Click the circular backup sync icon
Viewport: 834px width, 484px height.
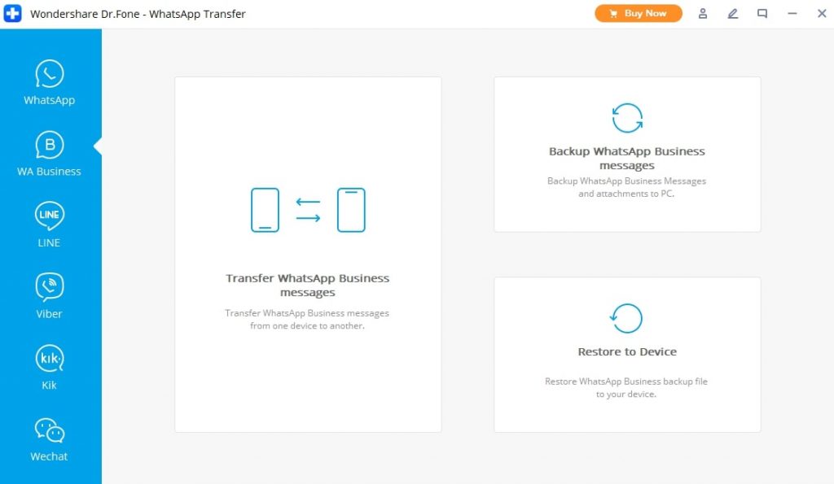click(x=627, y=118)
